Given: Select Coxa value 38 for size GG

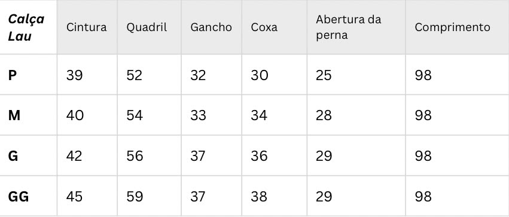Looking at the screenshot, I should click(x=259, y=197).
